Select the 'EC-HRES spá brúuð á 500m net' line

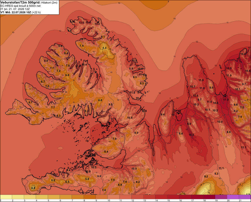tap(21, 6)
